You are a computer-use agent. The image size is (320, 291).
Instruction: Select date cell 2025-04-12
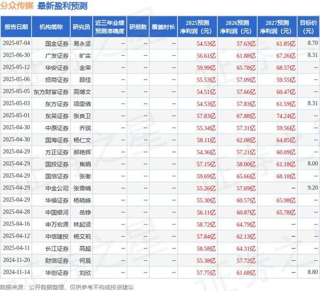[x=16, y=236]
